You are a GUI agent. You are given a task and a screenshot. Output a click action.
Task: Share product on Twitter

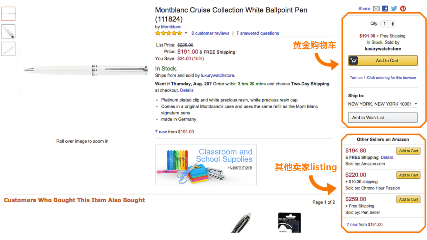394,8
